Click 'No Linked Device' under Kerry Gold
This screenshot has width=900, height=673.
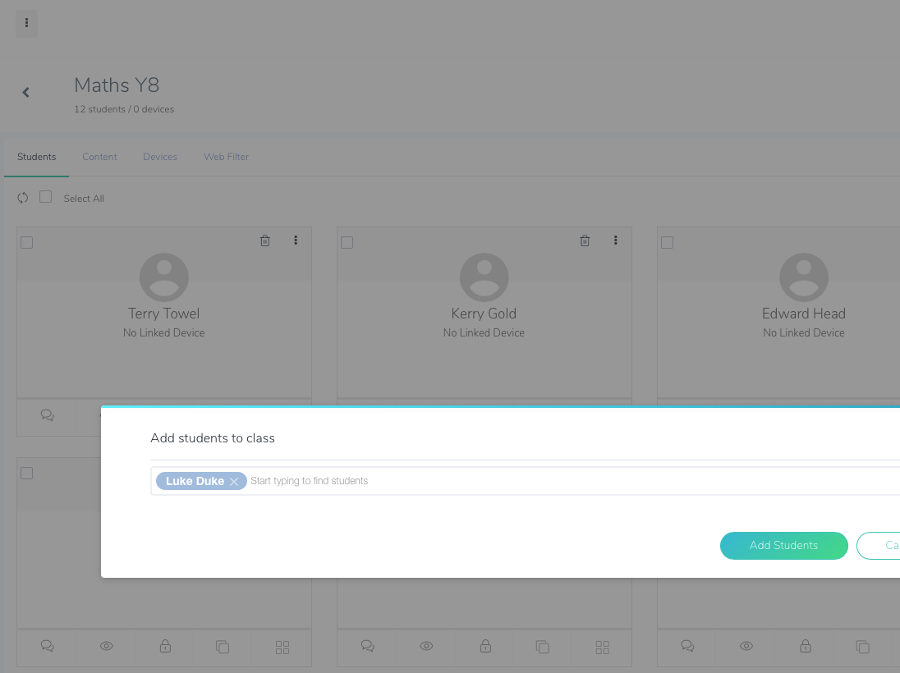[x=484, y=332]
